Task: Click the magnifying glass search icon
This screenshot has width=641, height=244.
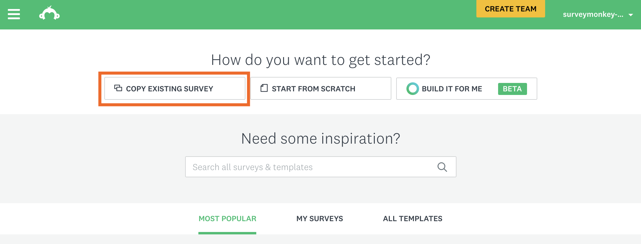Action: tap(442, 167)
